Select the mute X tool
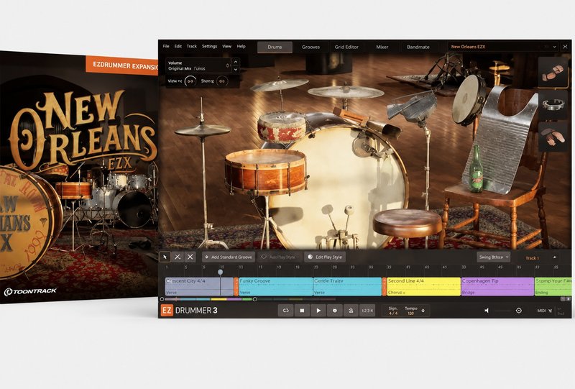The width and height of the screenshot is (575, 389). click(x=190, y=257)
